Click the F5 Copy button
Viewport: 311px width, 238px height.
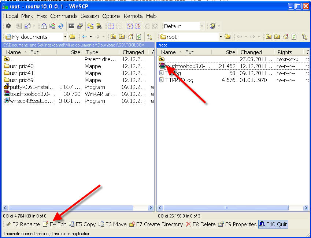pos(82,224)
